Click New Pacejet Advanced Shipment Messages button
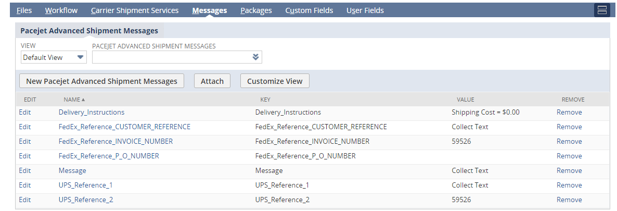 click(x=101, y=81)
